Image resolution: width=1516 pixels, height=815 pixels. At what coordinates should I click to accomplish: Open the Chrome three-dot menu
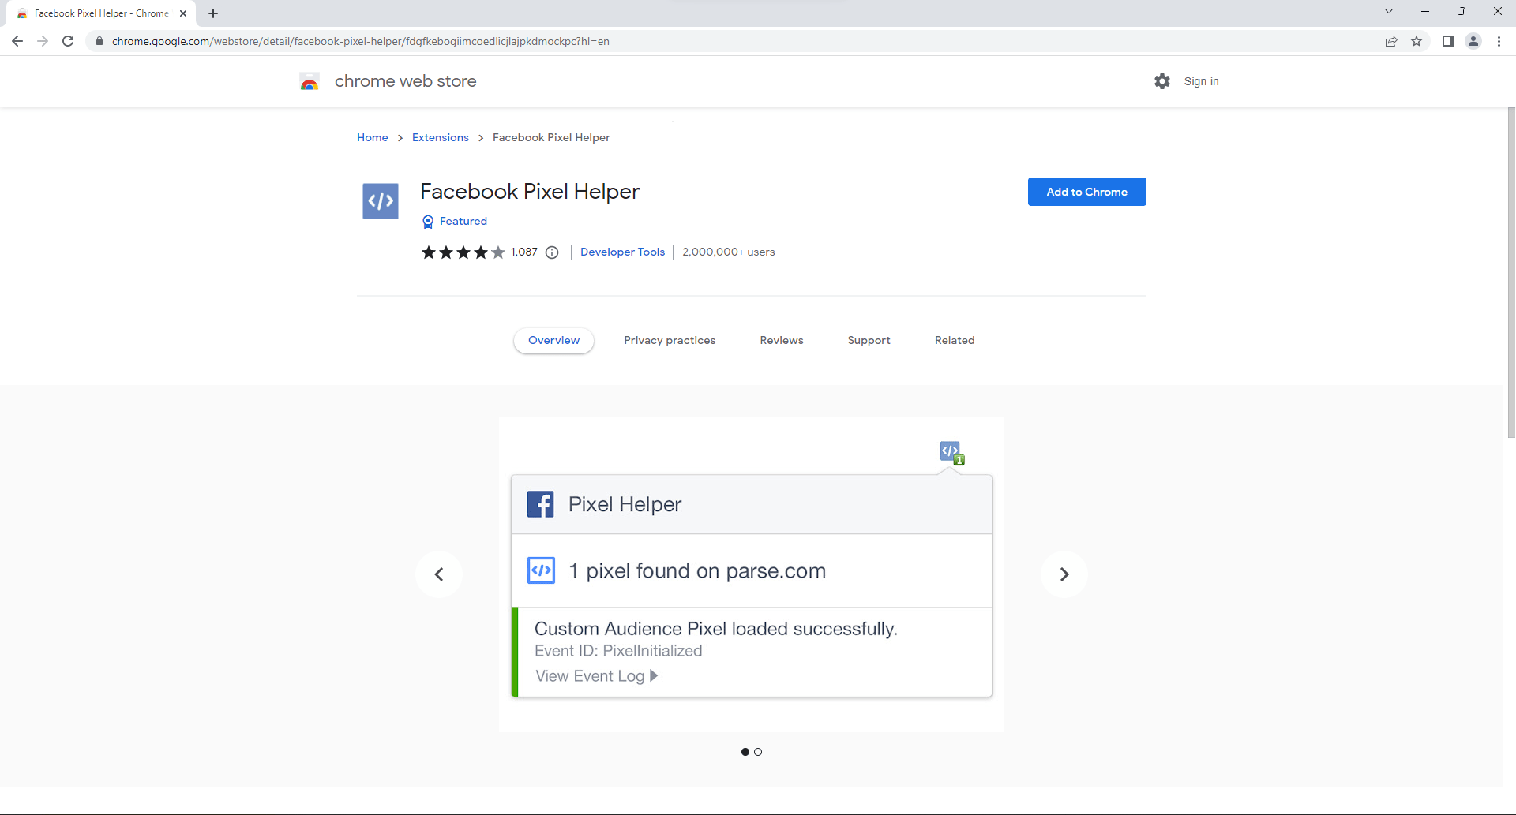(x=1499, y=41)
